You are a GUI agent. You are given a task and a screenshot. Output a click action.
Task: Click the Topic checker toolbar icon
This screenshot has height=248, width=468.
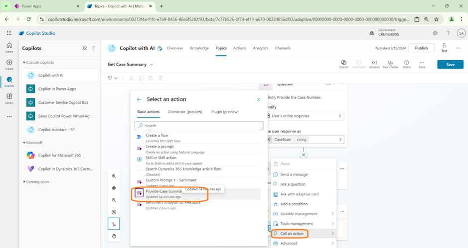(390, 64)
